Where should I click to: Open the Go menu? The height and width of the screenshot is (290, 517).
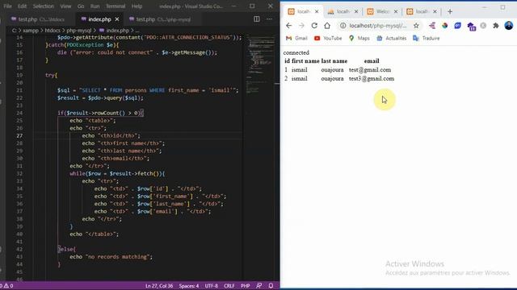[x=81, y=6]
